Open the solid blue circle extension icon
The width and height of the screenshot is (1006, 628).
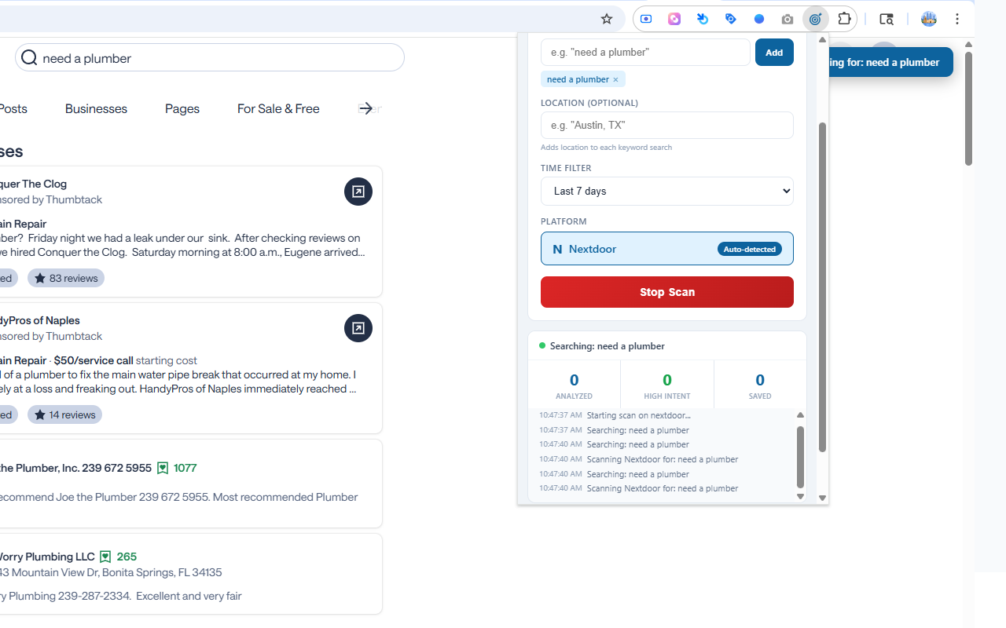pos(759,19)
